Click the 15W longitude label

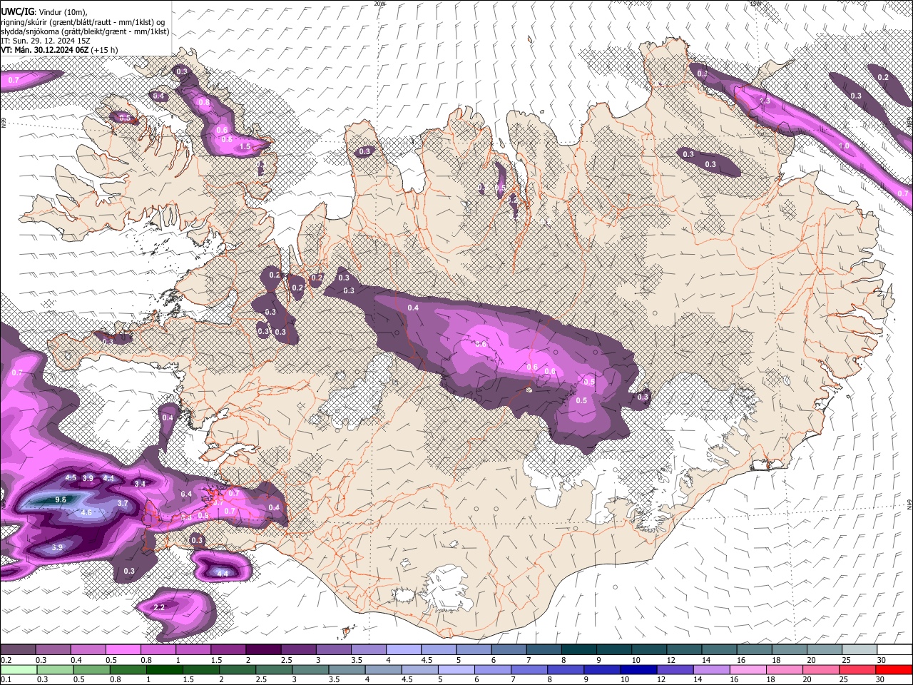pyautogui.click(x=755, y=4)
